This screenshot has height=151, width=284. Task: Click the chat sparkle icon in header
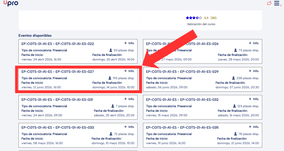coord(269,3)
